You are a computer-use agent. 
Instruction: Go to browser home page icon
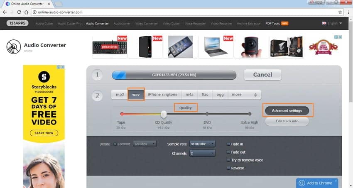(x=26, y=12)
